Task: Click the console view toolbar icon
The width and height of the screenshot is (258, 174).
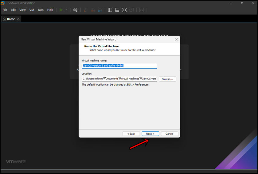Action: [x=142, y=10]
